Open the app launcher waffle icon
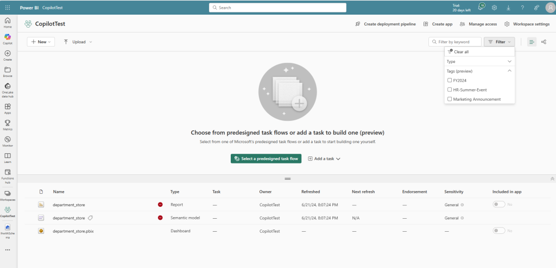The image size is (556, 268). coord(8,8)
